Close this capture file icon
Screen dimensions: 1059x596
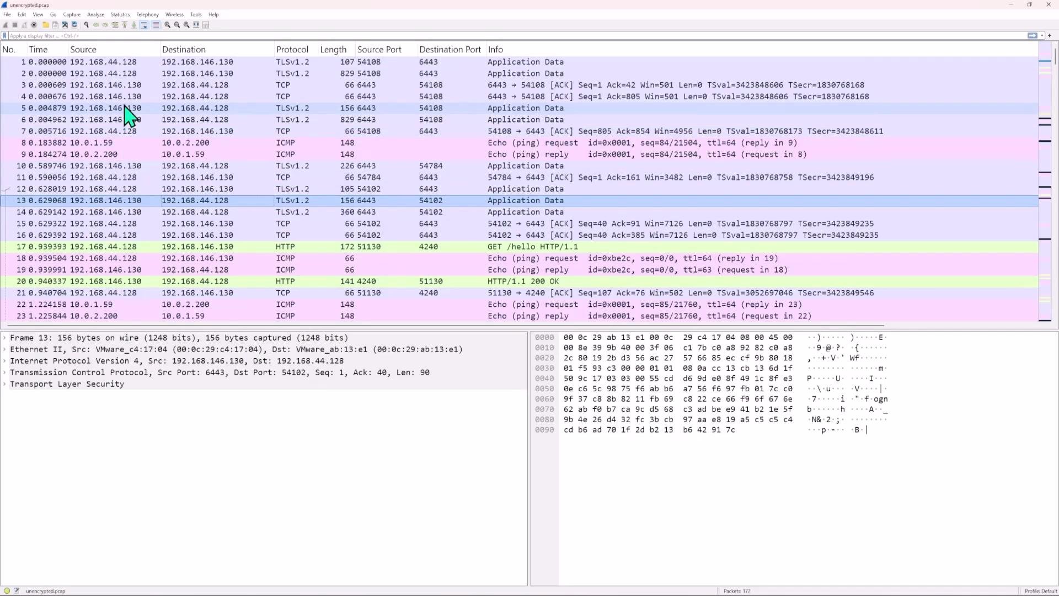pos(65,25)
